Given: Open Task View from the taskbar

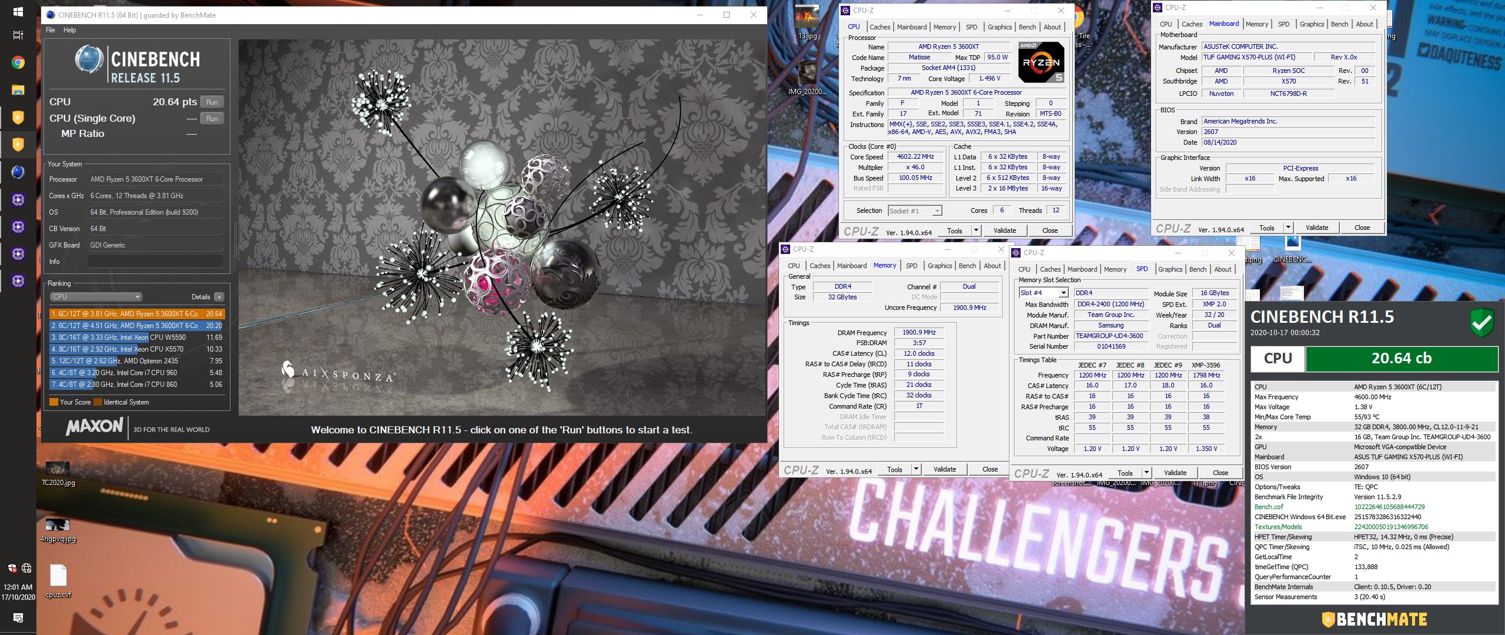Looking at the screenshot, I should (18, 35).
